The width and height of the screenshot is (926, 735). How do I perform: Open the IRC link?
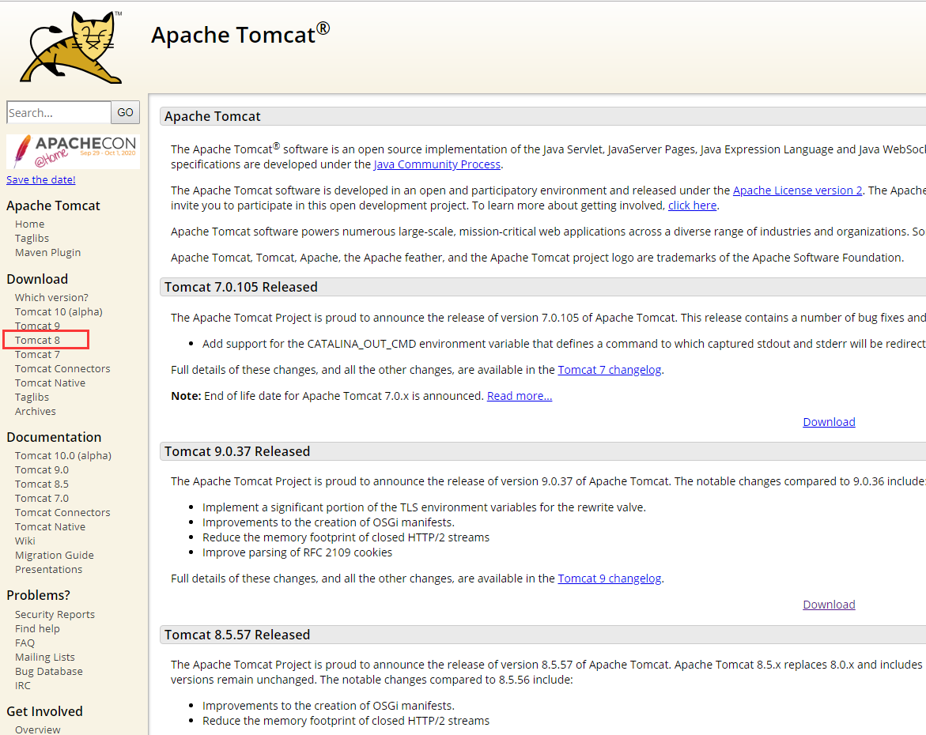[x=22, y=685]
